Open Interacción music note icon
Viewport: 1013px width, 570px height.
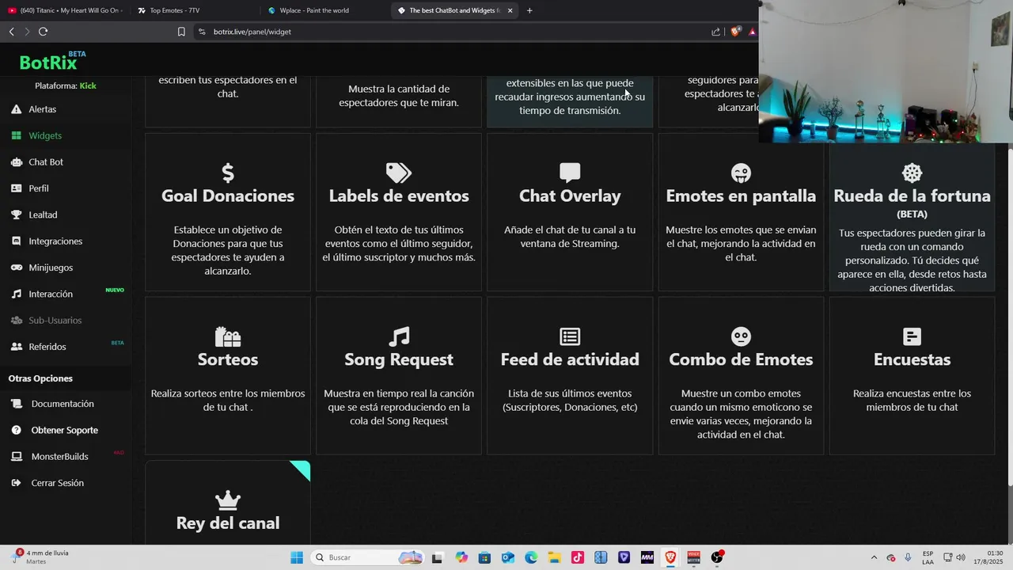[16, 294]
